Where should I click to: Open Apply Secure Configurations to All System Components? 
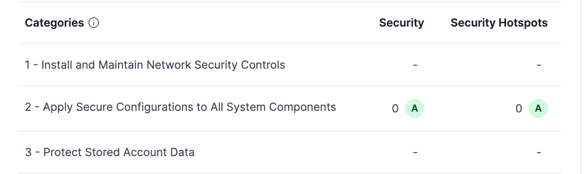(180, 107)
